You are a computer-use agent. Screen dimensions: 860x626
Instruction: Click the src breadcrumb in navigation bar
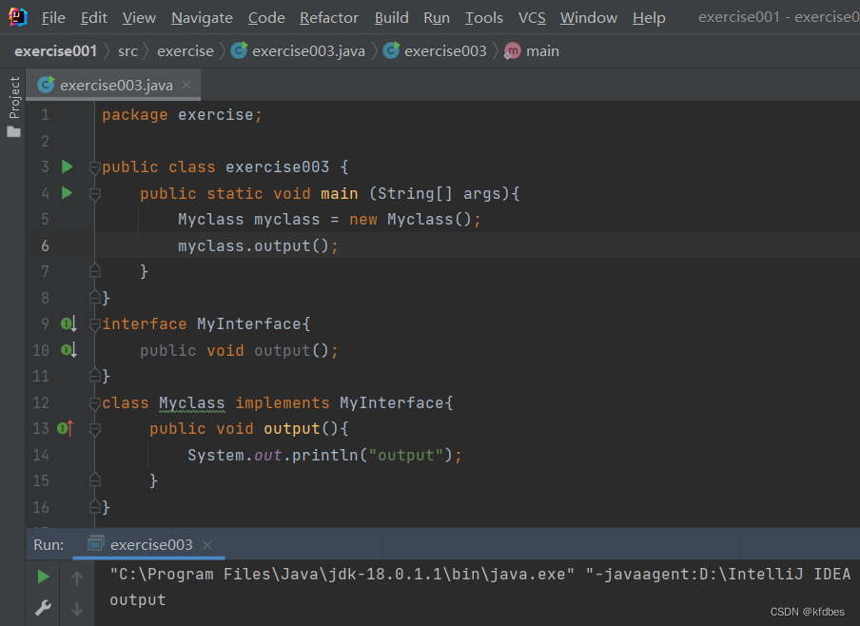pos(127,51)
